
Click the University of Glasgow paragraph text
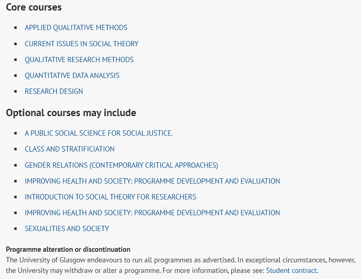point(180,265)
